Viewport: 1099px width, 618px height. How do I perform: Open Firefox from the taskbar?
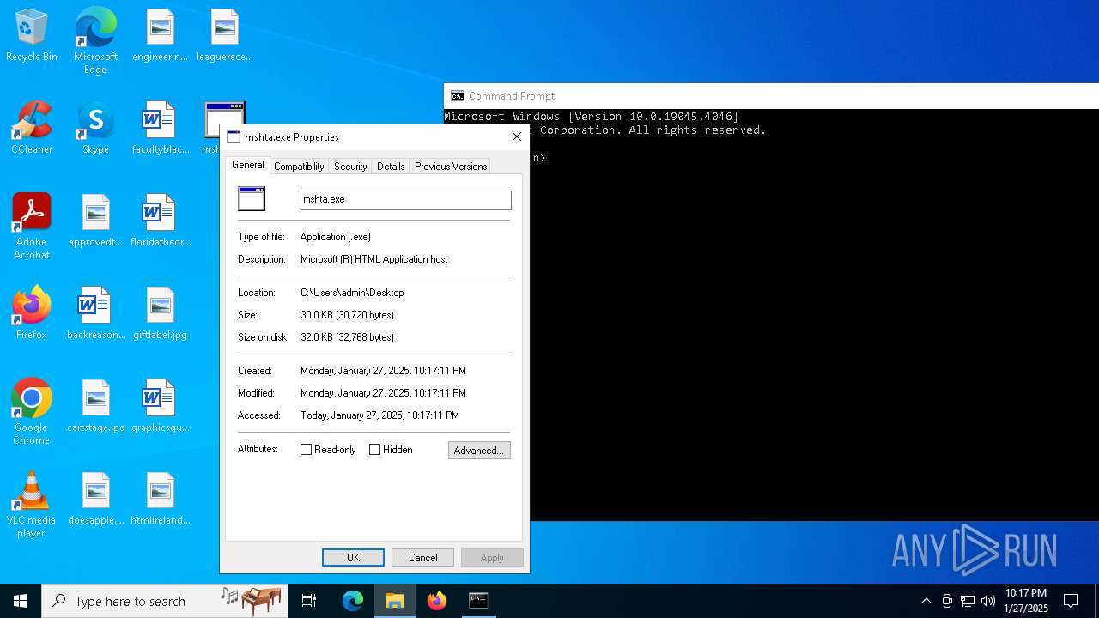tap(437, 601)
